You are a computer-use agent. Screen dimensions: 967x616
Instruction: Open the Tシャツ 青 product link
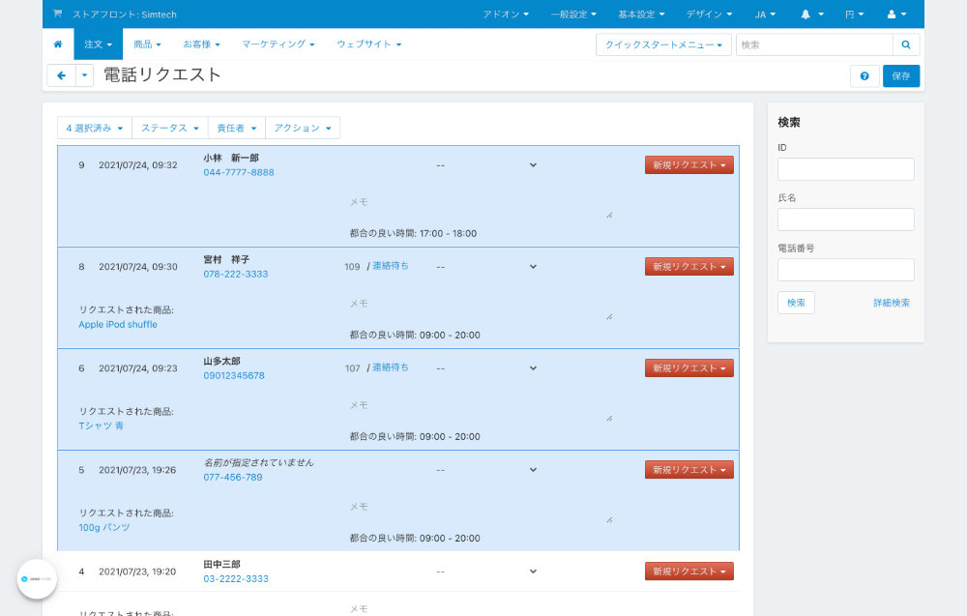point(101,426)
